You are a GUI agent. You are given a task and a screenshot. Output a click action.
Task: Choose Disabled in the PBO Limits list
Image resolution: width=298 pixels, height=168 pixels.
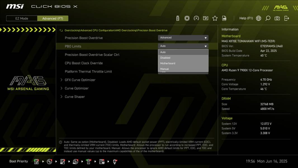tap(183, 58)
